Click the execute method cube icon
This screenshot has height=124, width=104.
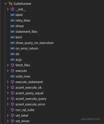[x=12, y=71]
